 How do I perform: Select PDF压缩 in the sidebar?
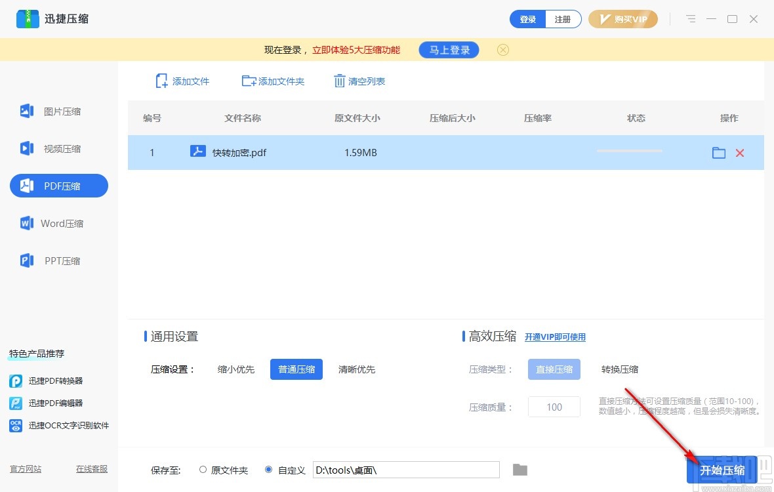[59, 186]
